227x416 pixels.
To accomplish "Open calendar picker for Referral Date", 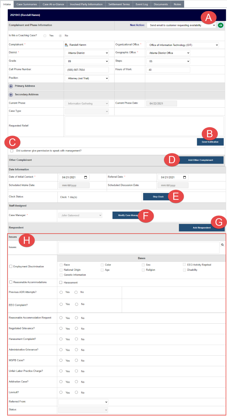I will click(x=185, y=177).
